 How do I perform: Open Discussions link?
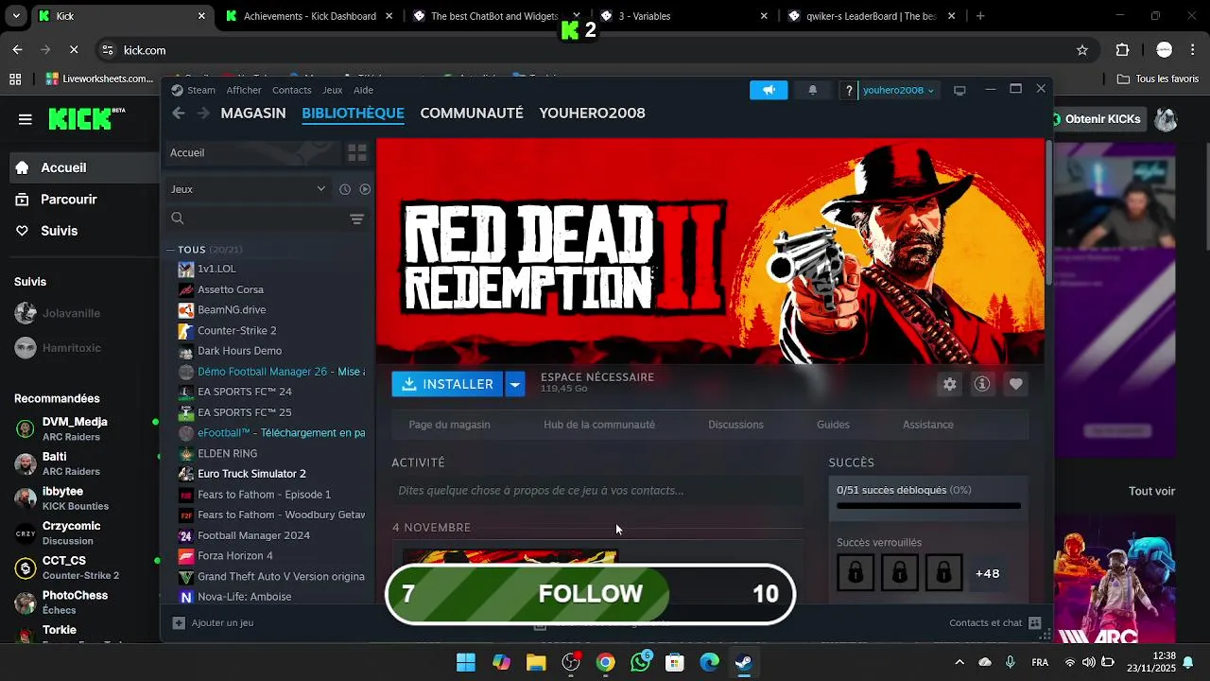pos(735,425)
